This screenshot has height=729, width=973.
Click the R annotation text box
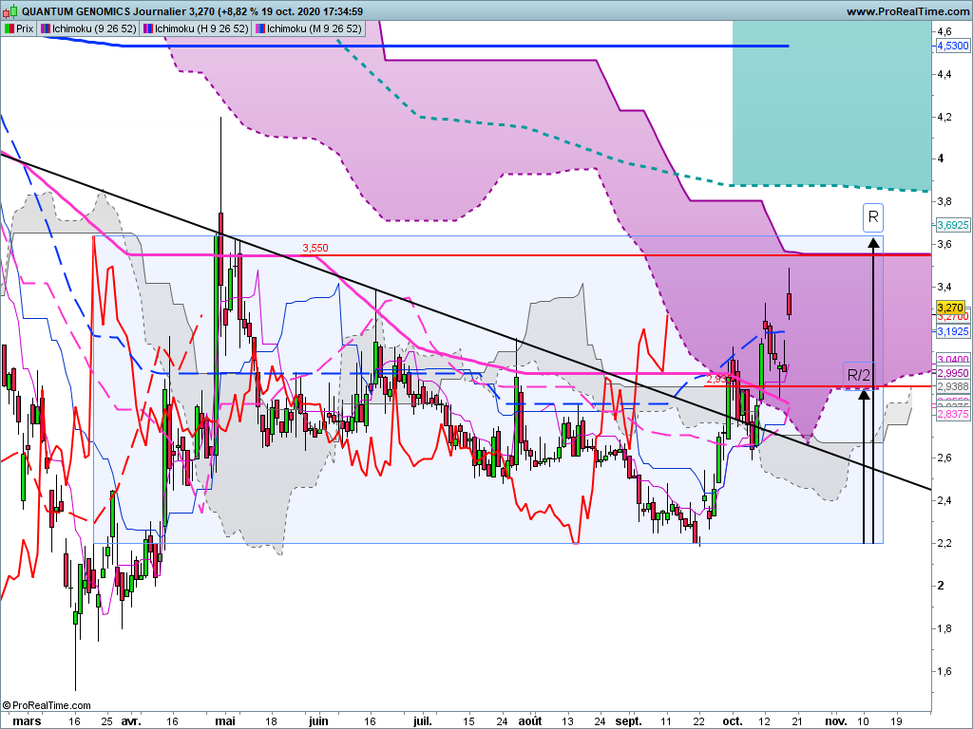(873, 217)
